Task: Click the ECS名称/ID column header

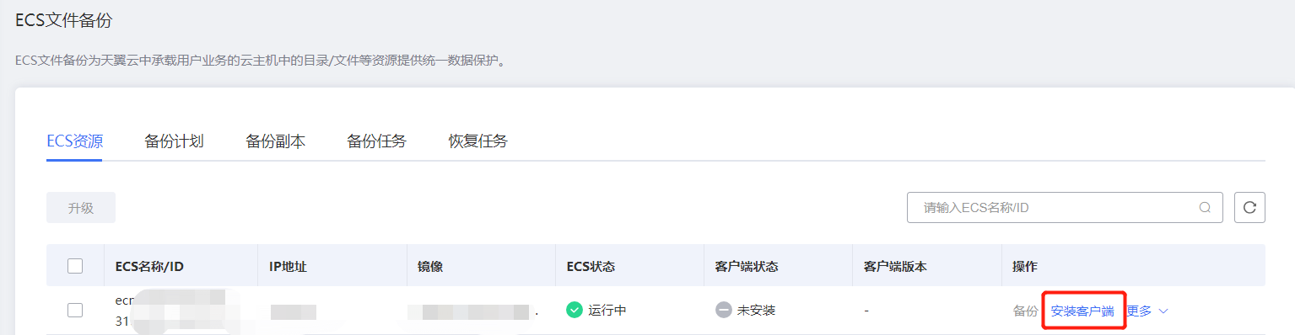Action: [149, 266]
